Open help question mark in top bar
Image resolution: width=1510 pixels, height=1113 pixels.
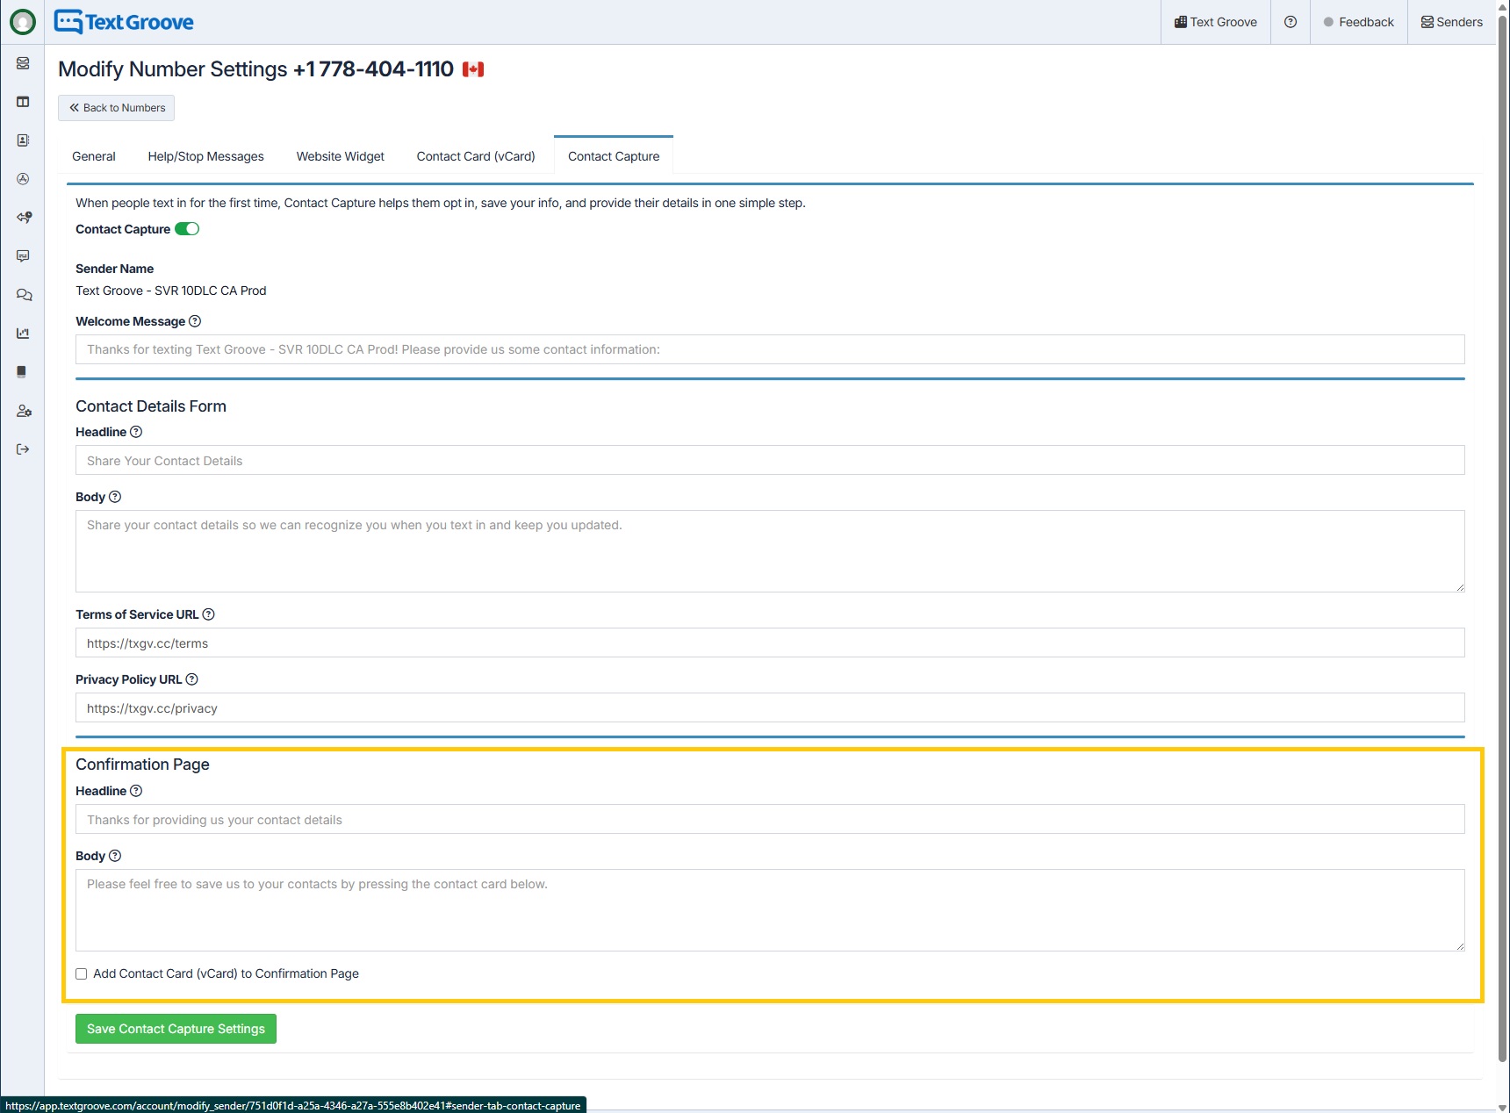tap(1290, 22)
